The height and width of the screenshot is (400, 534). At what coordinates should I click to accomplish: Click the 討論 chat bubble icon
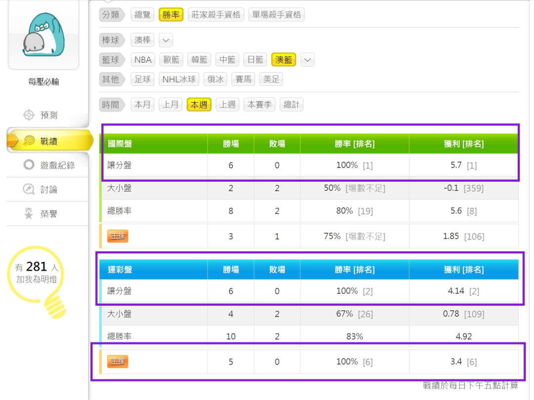pos(29,189)
